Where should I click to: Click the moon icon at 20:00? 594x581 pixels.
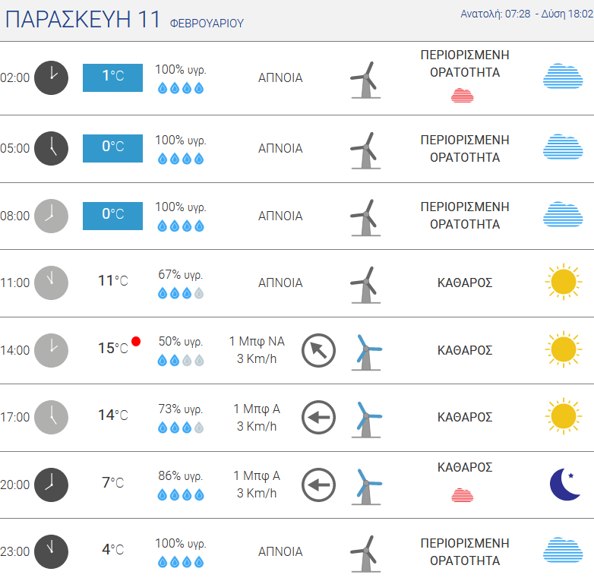(x=564, y=485)
